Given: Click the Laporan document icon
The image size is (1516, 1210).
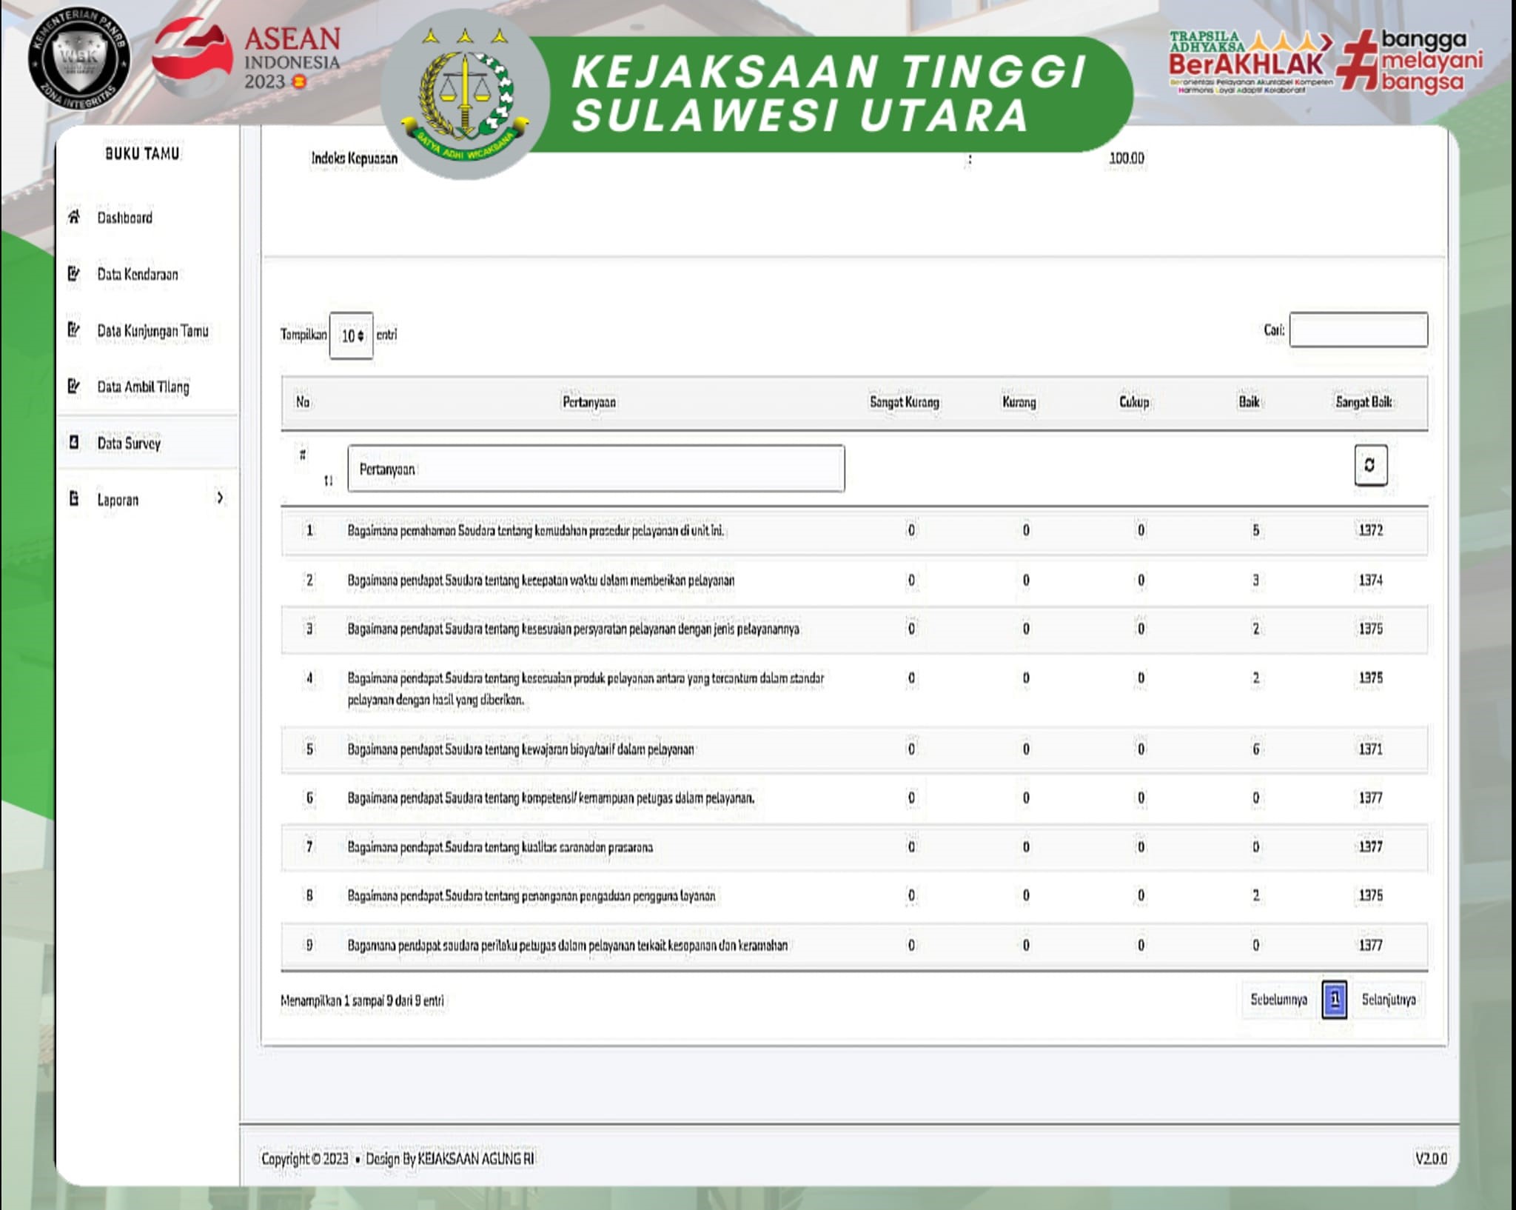Looking at the screenshot, I should [x=73, y=499].
